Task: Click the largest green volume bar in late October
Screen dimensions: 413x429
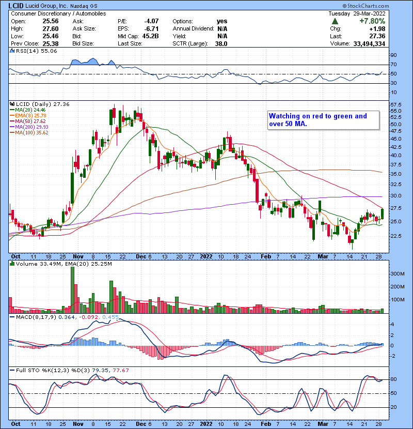Action: click(x=72, y=290)
